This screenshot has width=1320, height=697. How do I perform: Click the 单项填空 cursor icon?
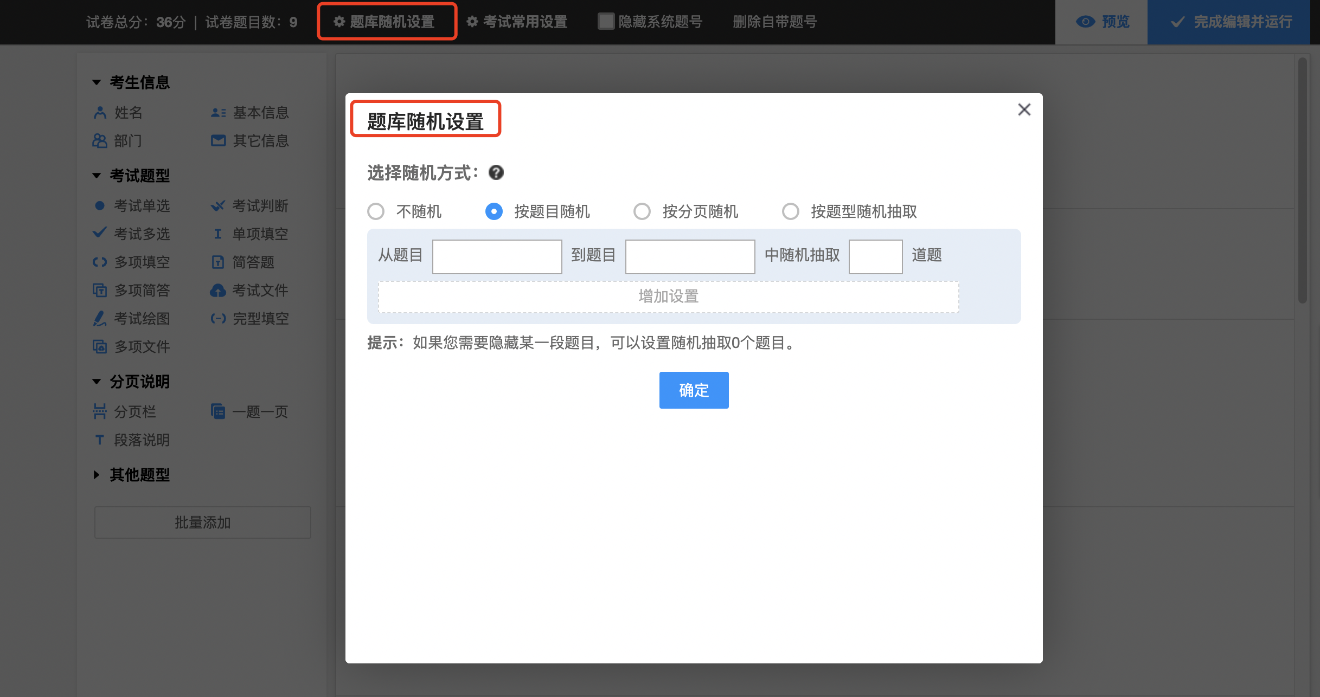218,234
